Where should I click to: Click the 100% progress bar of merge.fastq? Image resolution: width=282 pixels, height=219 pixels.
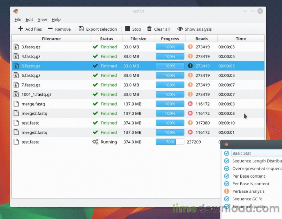[170, 104]
